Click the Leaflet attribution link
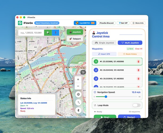This screenshot has height=133, width=163. pos(61,117)
